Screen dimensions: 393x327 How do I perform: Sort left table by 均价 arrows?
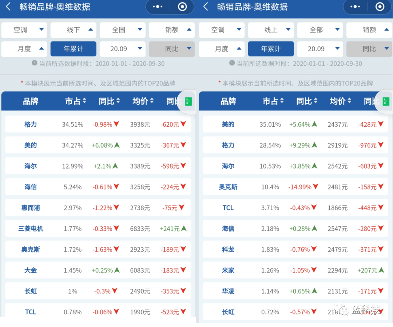152,101
